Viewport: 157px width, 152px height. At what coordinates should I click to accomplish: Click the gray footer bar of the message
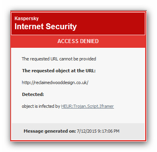[x=78, y=131]
